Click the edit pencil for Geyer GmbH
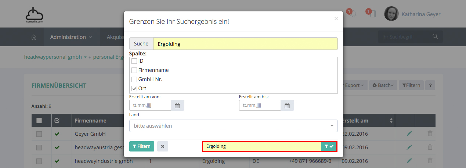466x168 pixels. coord(409,134)
